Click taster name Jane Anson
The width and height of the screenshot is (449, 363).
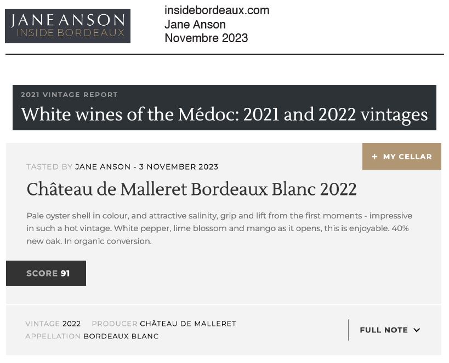(x=103, y=167)
